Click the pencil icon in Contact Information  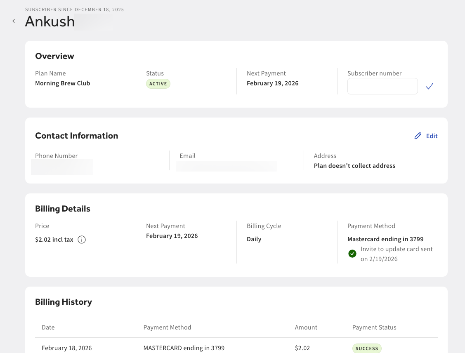click(418, 136)
